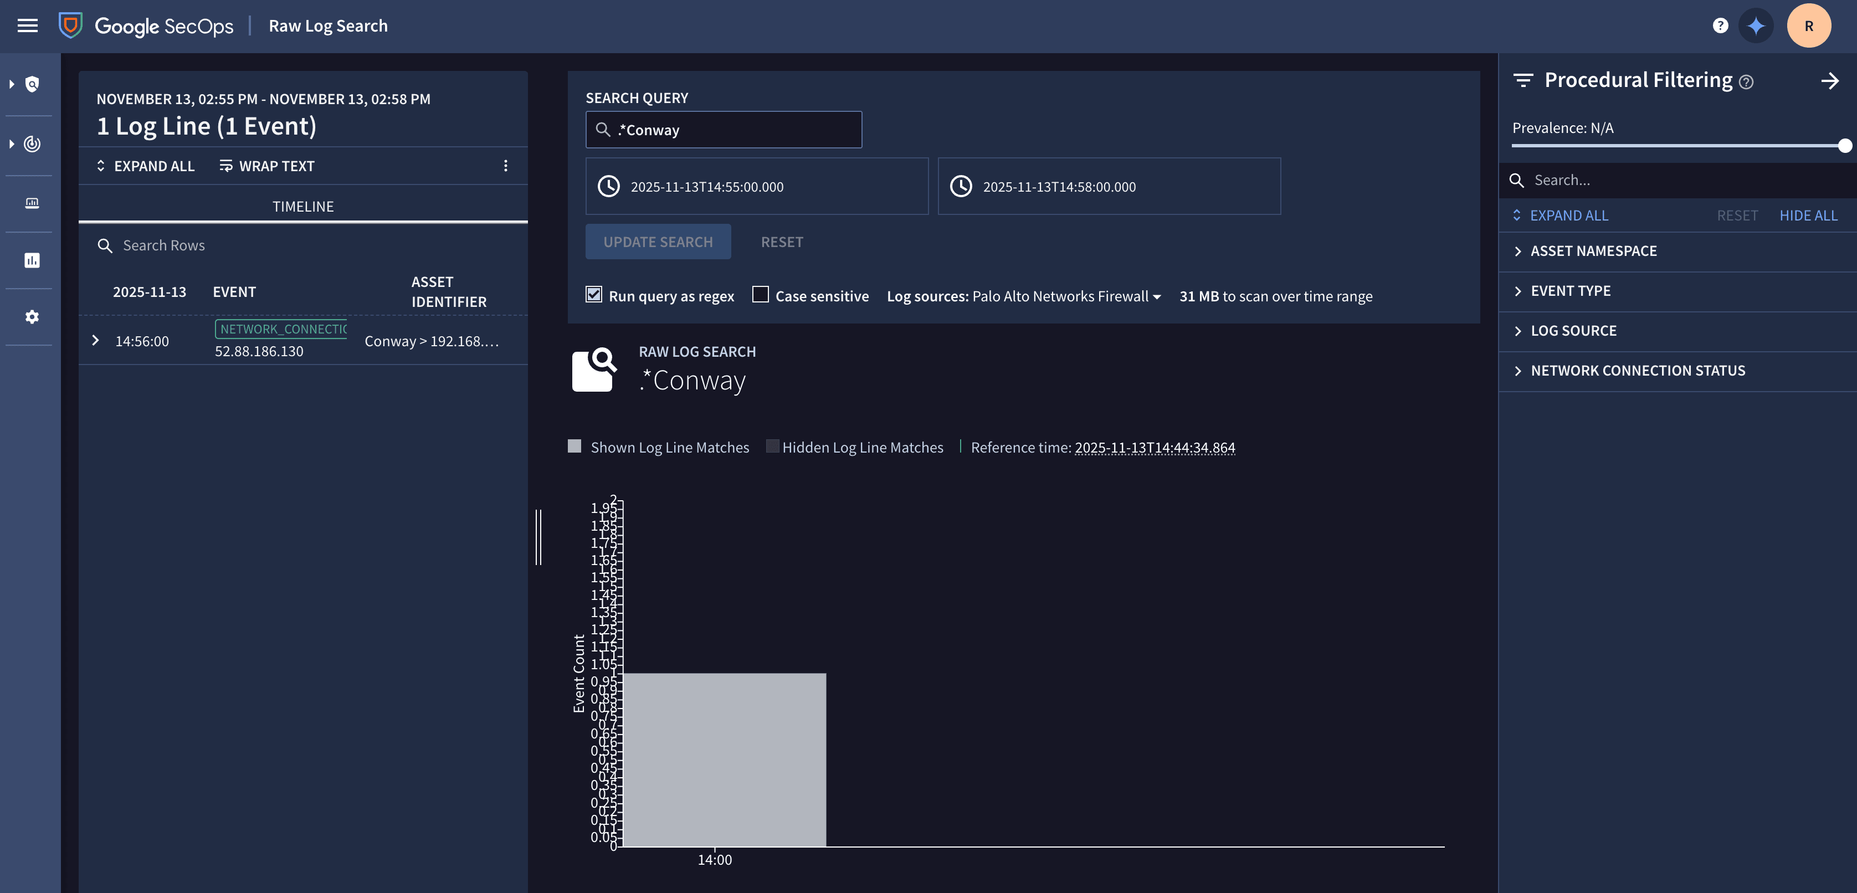The height and width of the screenshot is (893, 1857).
Task: Open the Dashboards laptop icon in sidebar
Action: pos(32,203)
